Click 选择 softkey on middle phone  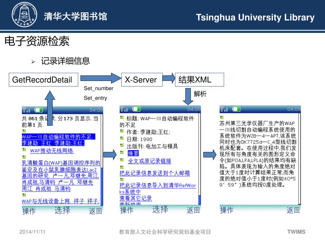tap(160, 209)
